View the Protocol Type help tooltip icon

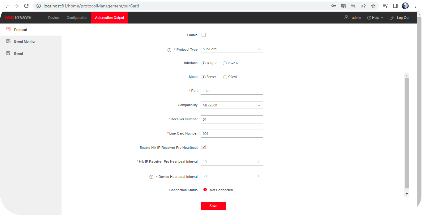coord(169,49)
